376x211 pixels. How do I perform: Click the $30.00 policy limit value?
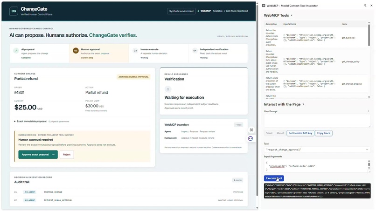pyautogui.click(x=92, y=106)
